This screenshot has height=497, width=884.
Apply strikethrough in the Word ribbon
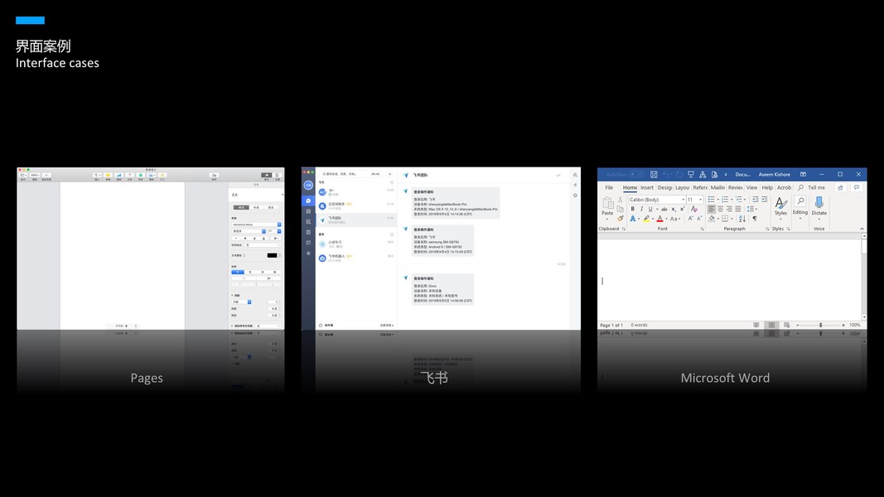tap(664, 209)
